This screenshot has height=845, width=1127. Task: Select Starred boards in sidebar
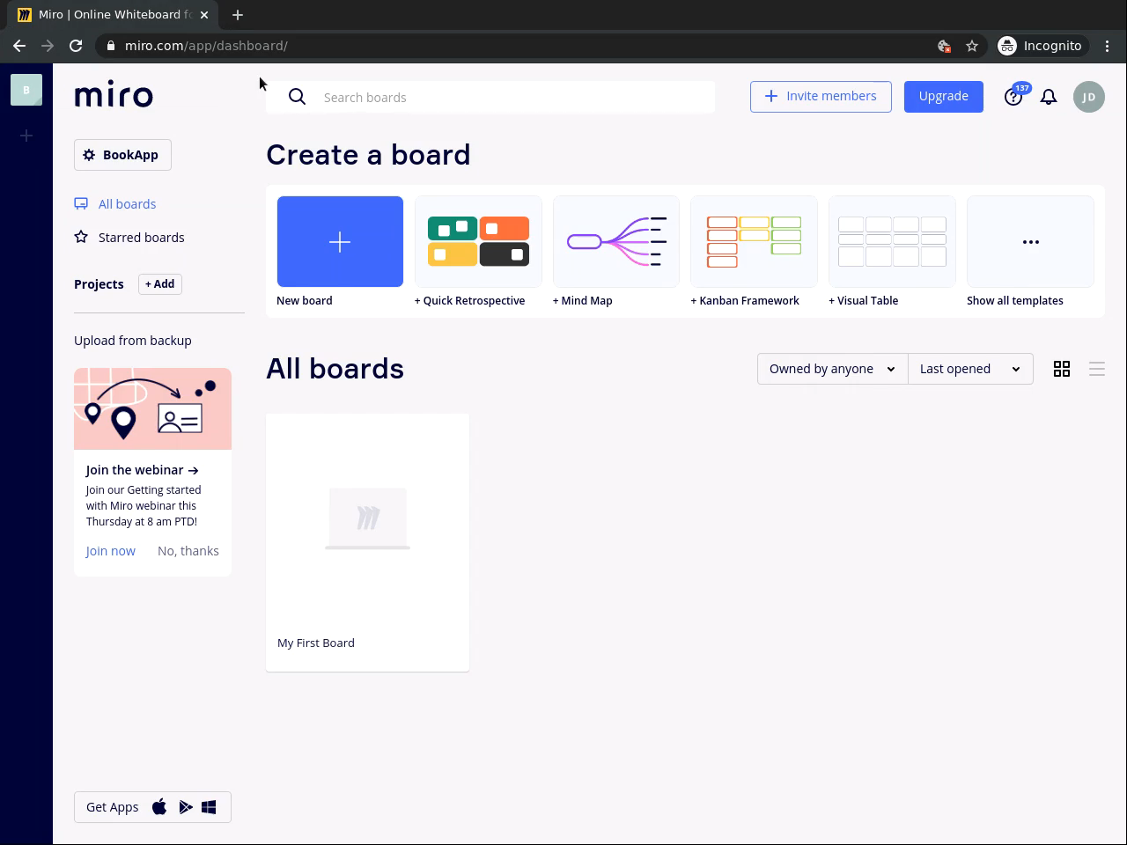[129, 238]
